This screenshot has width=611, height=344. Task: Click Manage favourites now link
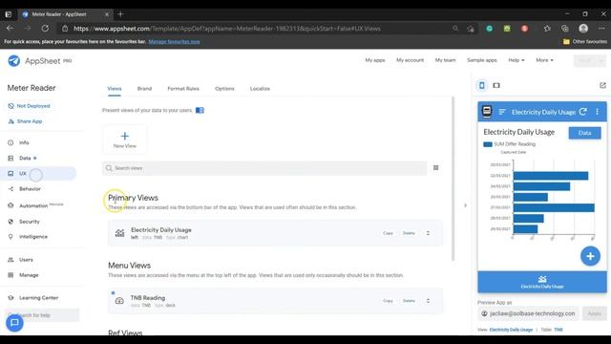(x=174, y=42)
